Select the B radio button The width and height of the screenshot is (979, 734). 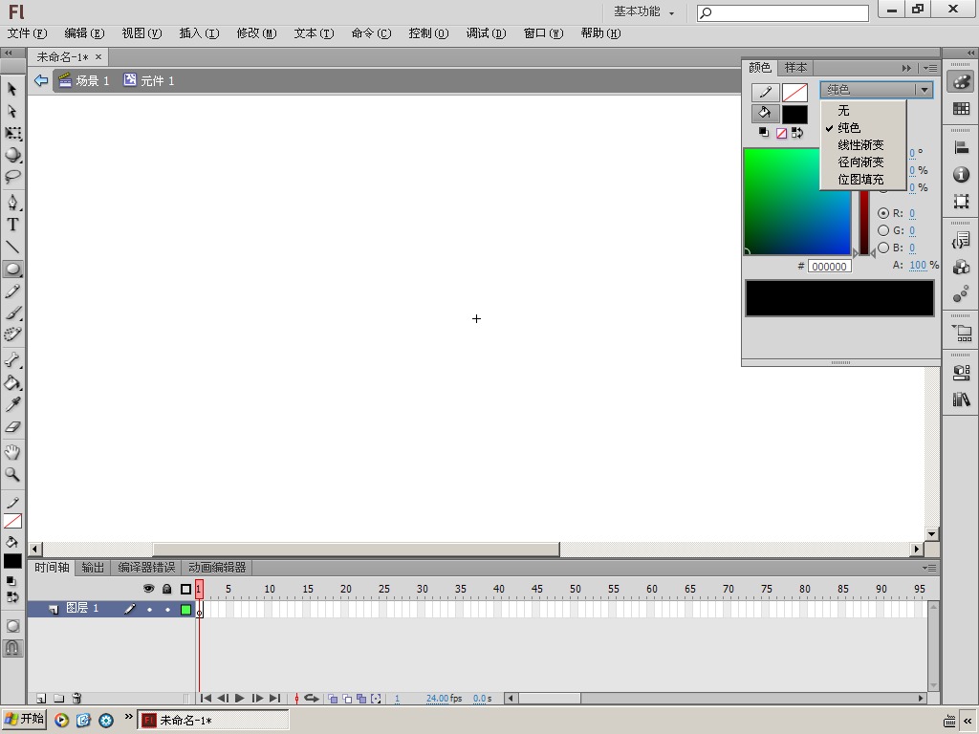coord(882,248)
